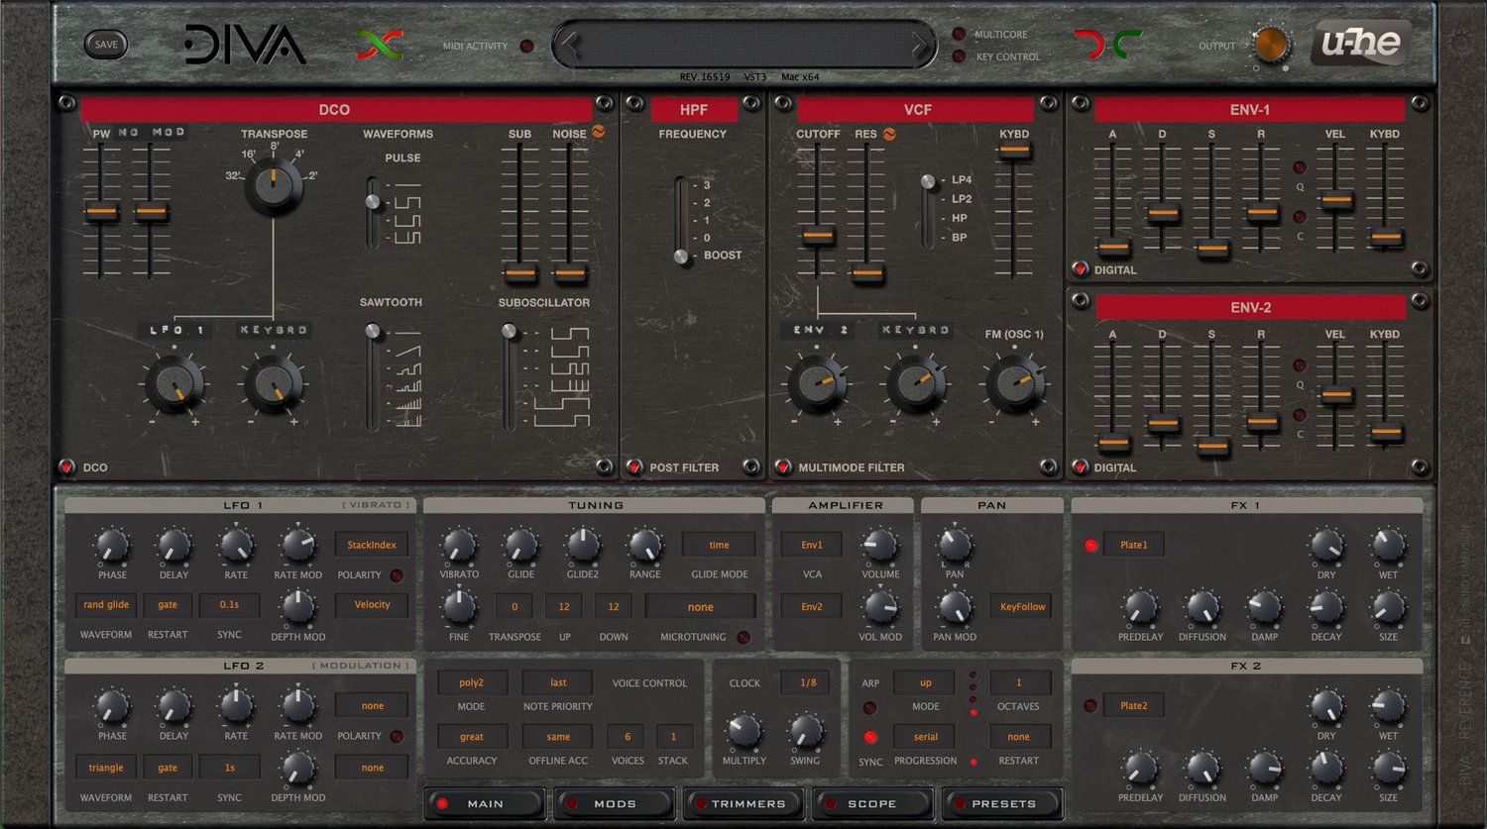
Task: Click the FX 2 DECAY knob
Action: click(x=1326, y=768)
